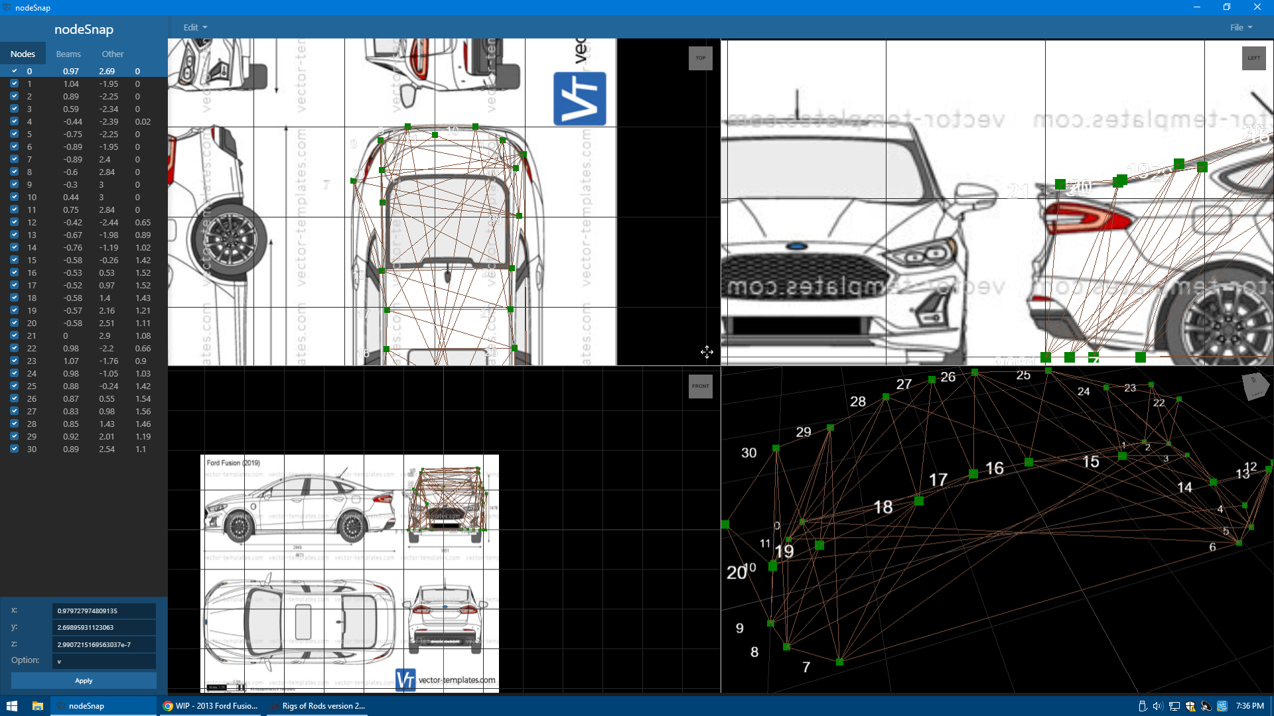Open the Edit dropdown menu

(195, 27)
